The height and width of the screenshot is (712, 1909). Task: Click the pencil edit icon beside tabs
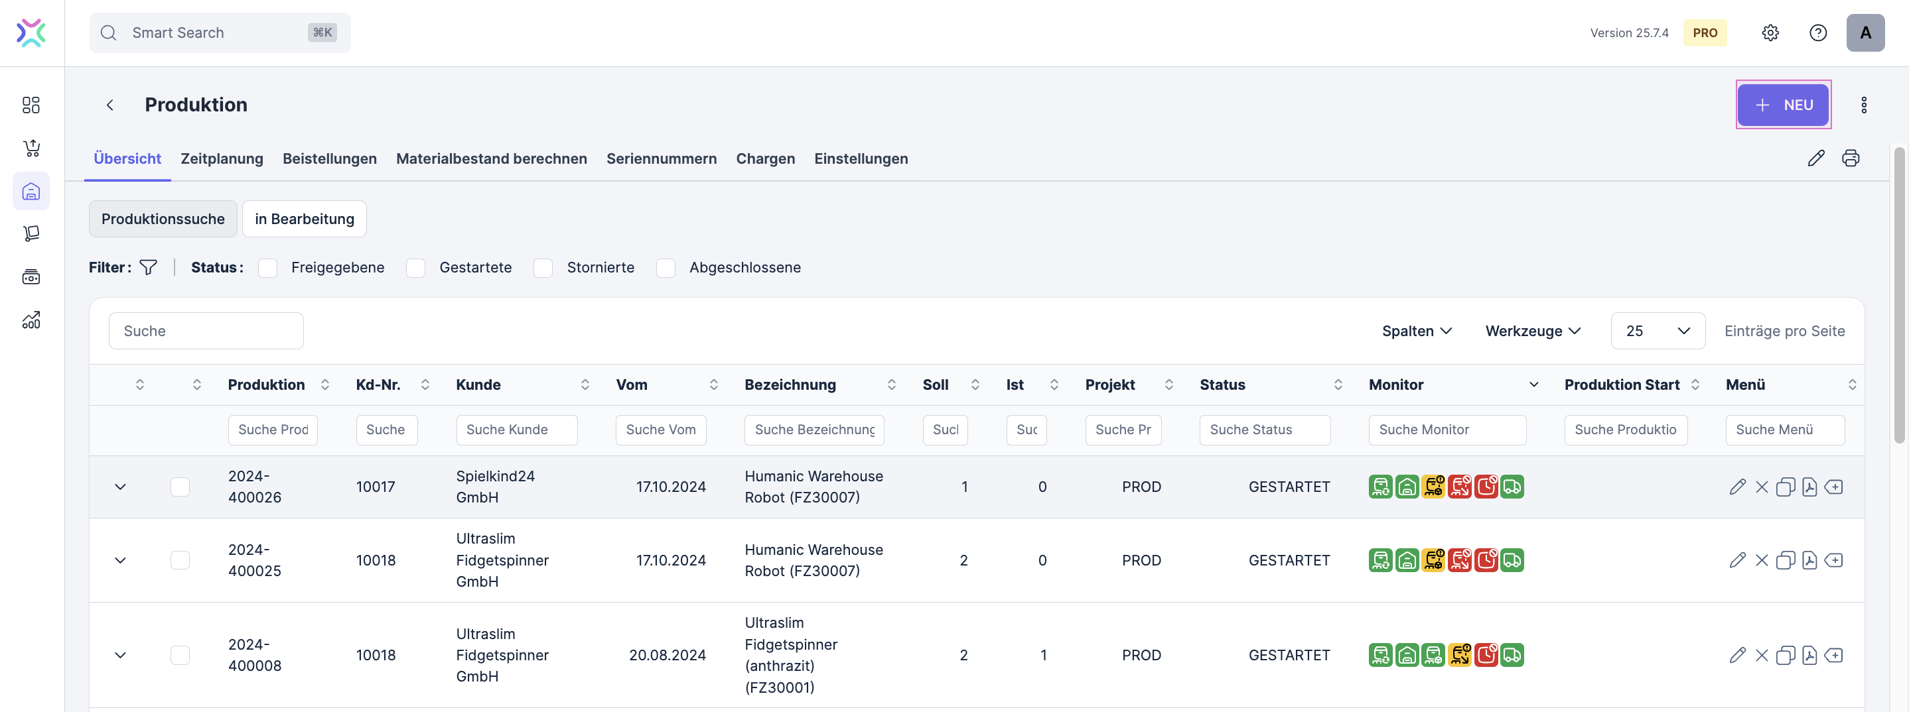1815,158
